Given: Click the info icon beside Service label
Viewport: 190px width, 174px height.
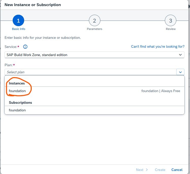Looking at the screenshot, I should 25,47.
